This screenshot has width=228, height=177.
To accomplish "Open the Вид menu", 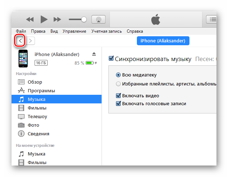I will coord(54,31).
